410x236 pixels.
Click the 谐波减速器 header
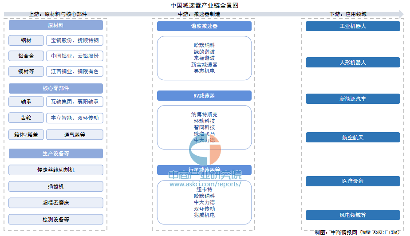204,26
